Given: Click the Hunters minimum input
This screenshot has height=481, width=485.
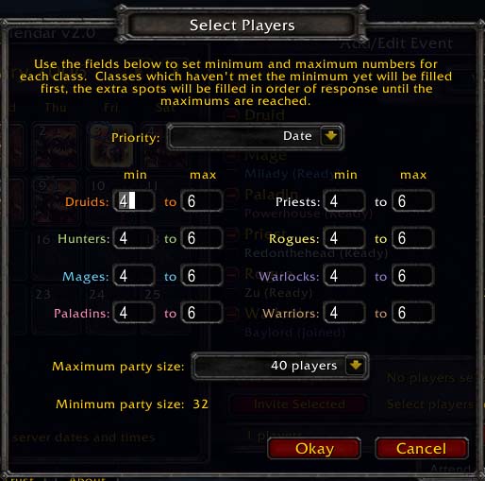Looking at the screenshot, I should [134, 238].
